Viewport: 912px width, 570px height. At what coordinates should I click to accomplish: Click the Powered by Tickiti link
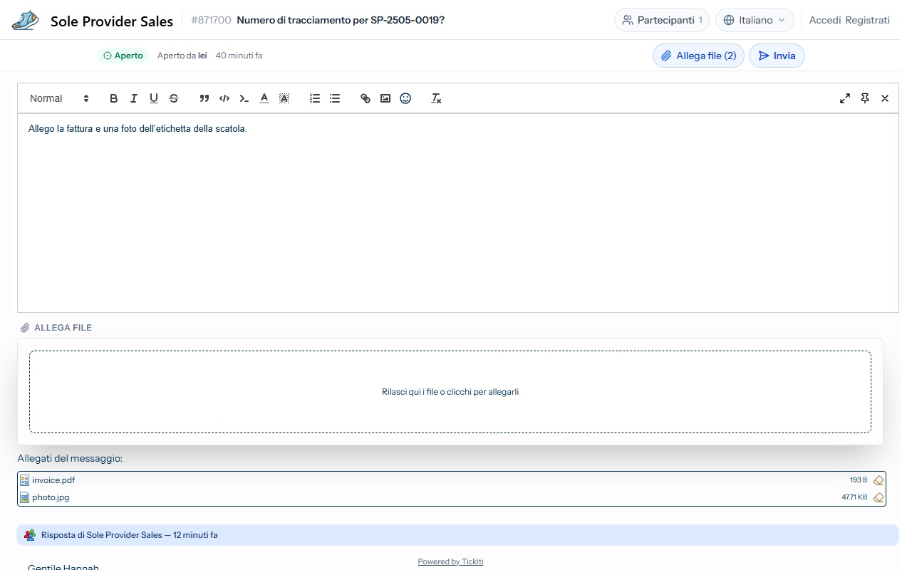pos(450,561)
